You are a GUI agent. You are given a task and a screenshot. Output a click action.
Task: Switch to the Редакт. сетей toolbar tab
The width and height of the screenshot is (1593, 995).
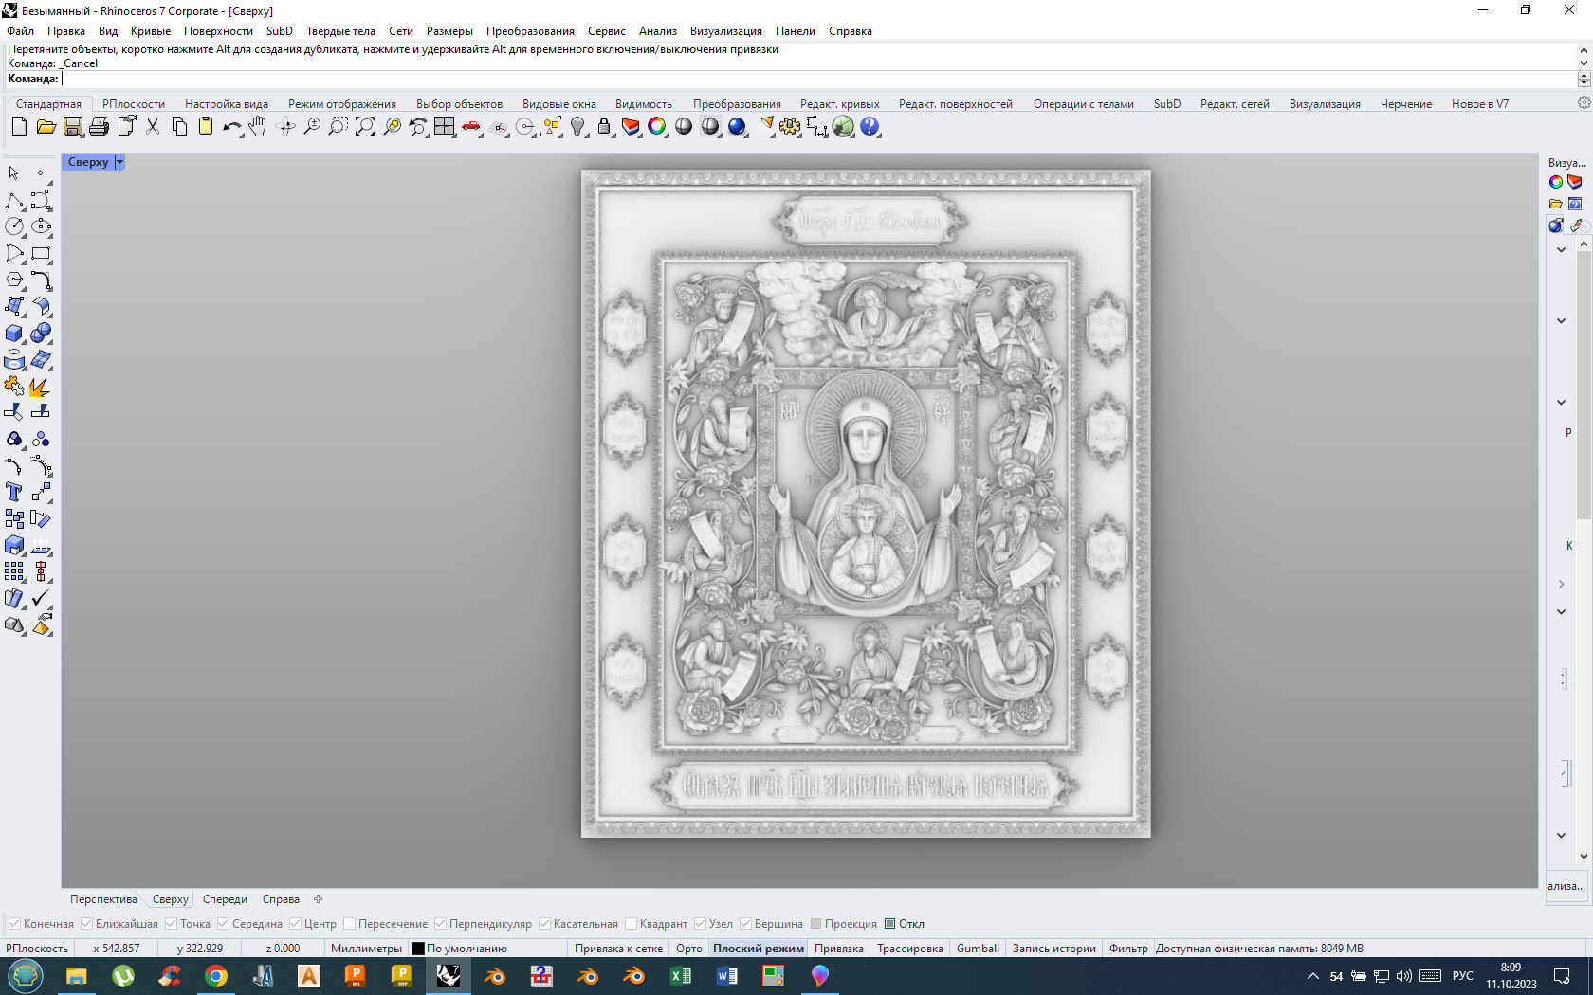[x=1235, y=104]
